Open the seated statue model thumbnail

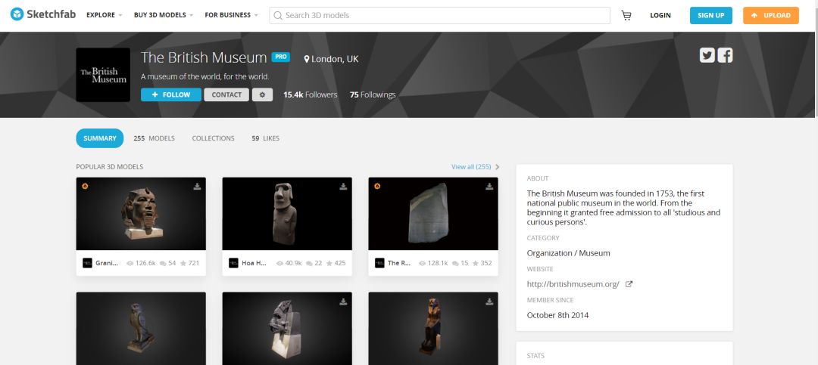coord(433,329)
